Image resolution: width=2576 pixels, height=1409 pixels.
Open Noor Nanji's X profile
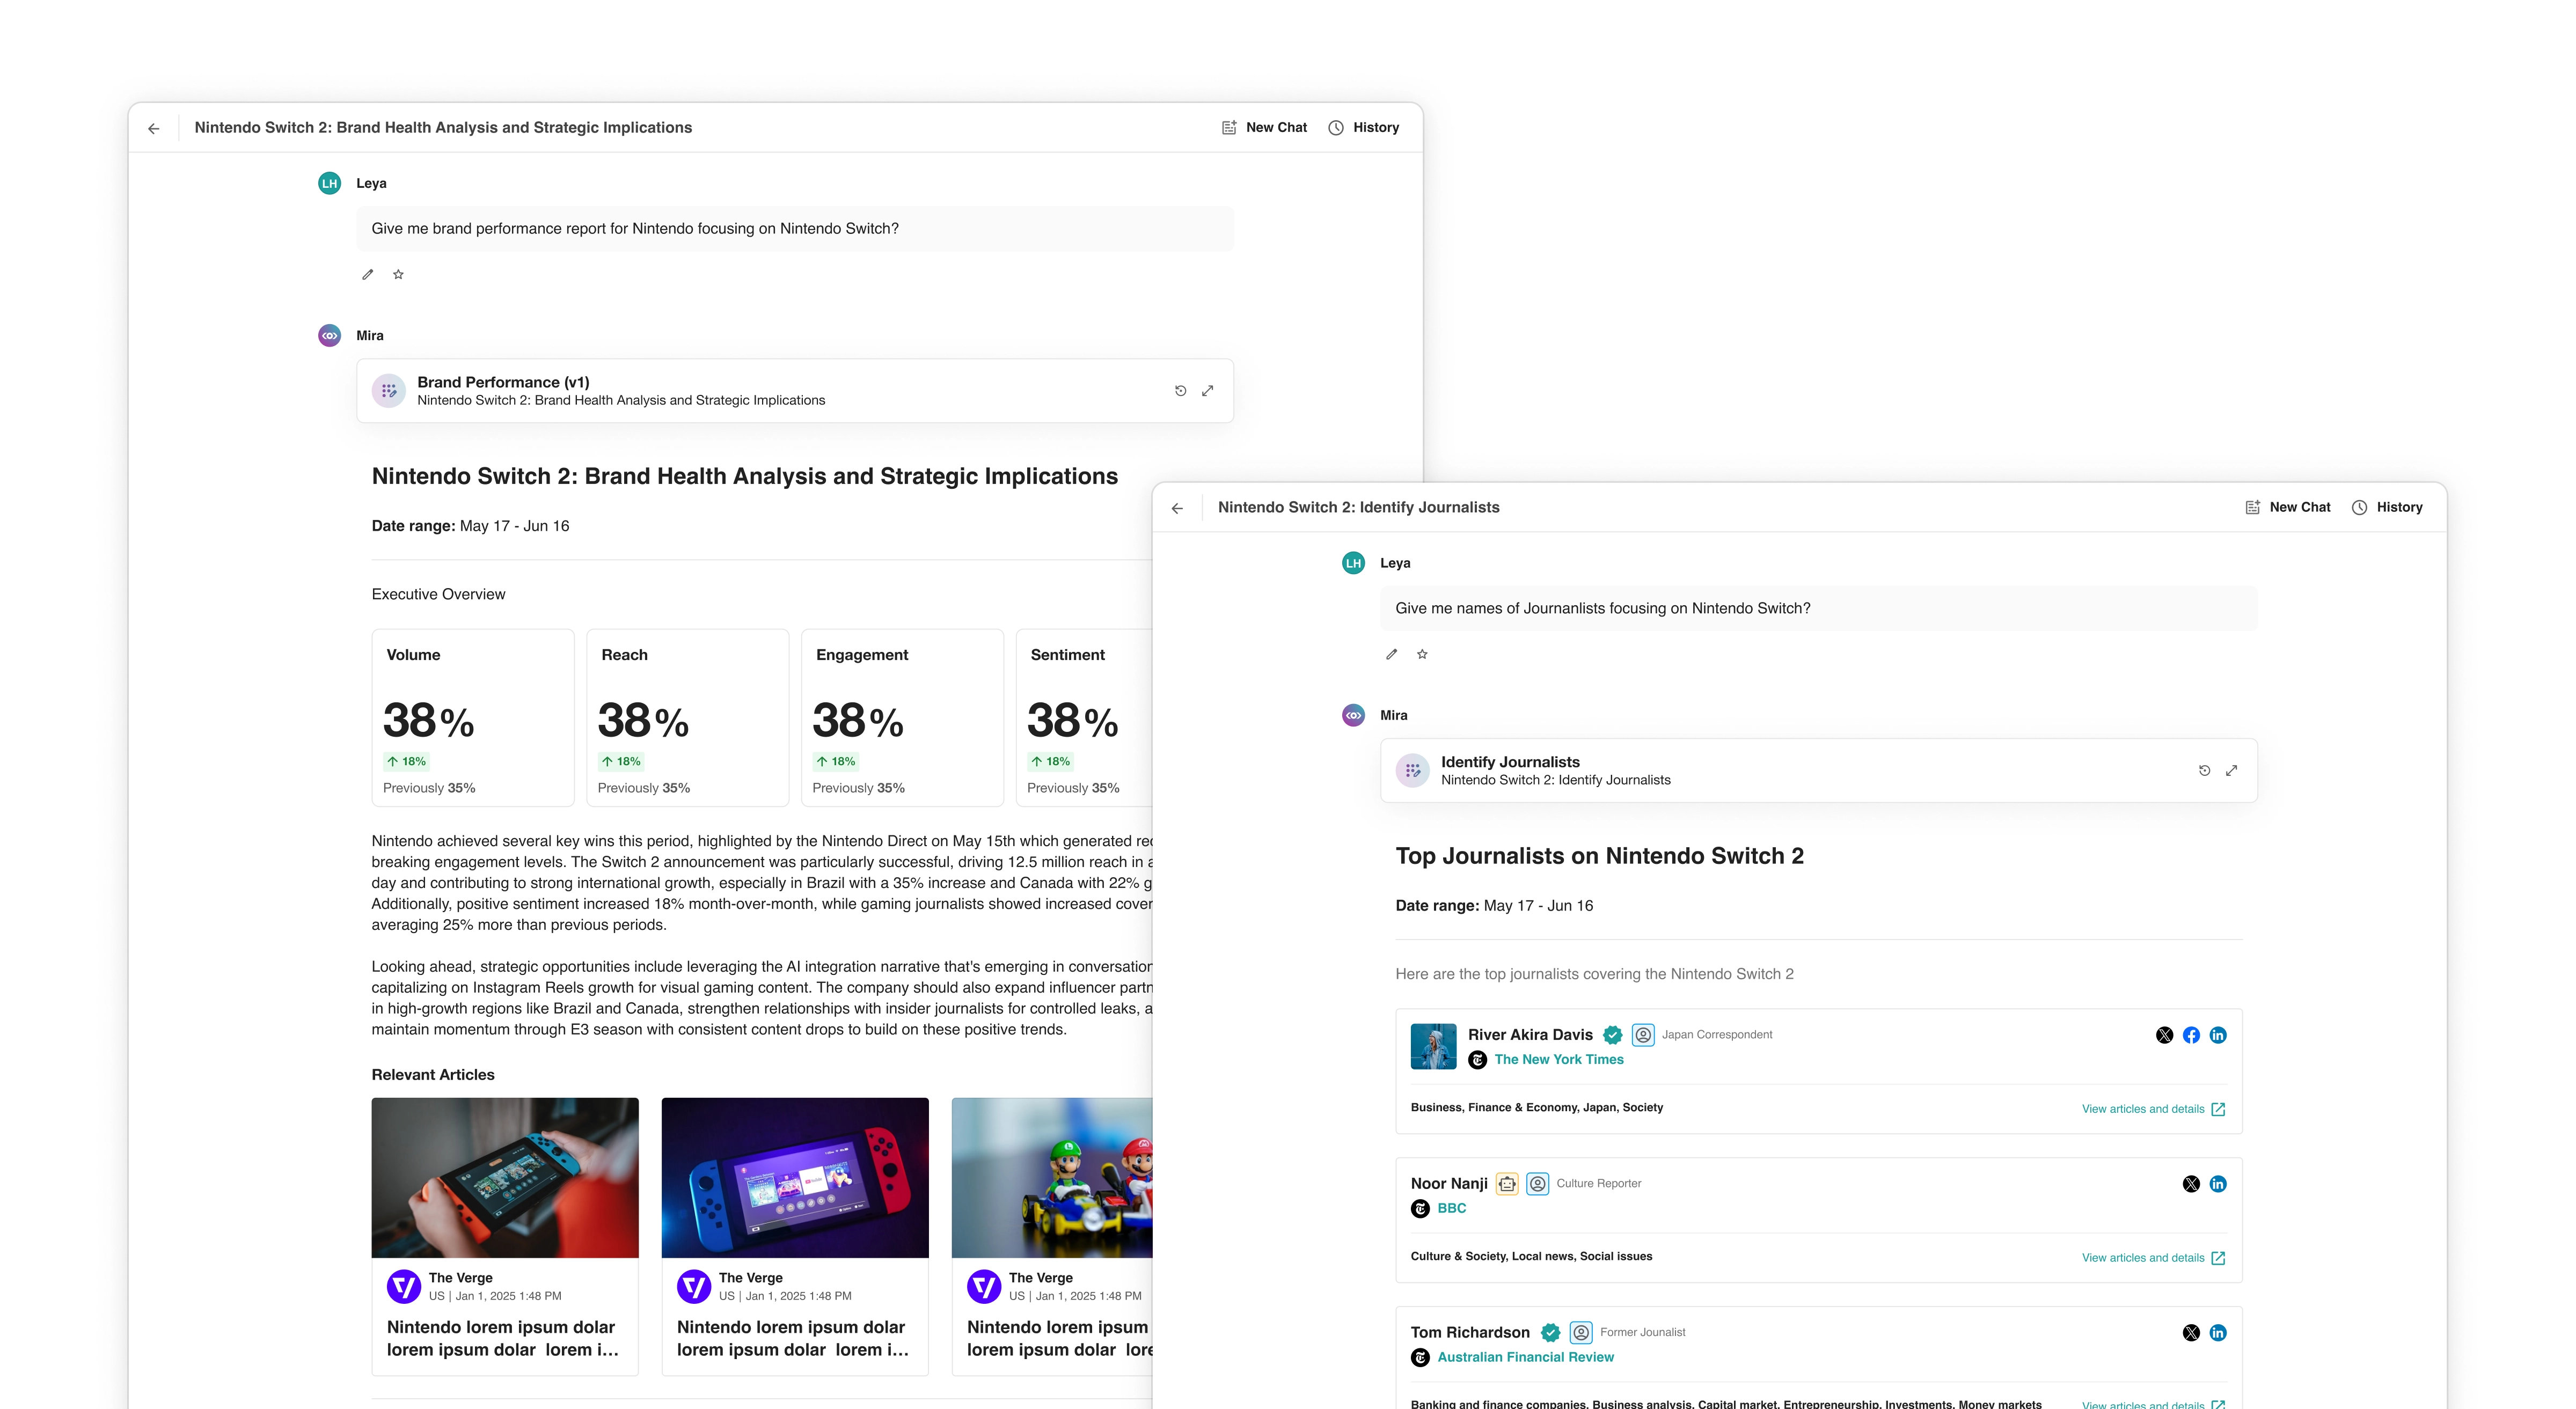(x=2191, y=1184)
